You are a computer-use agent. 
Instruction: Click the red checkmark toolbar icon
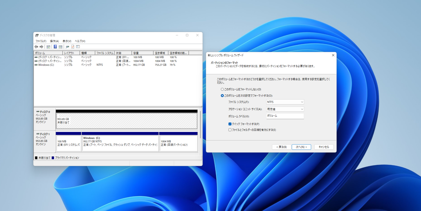click(x=73, y=47)
